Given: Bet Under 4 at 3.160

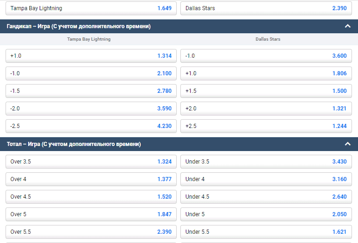Looking at the screenshot, I should [266, 179].
